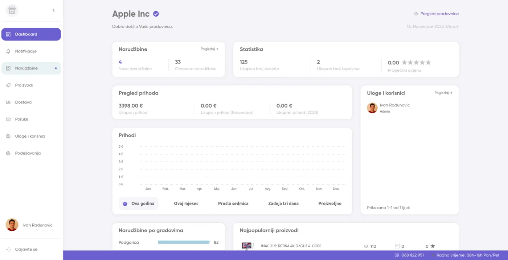This screenshot has height=260, width=508.
Task: Click the eye icon beside Pregled prodavnice
Action: (416, 14)
